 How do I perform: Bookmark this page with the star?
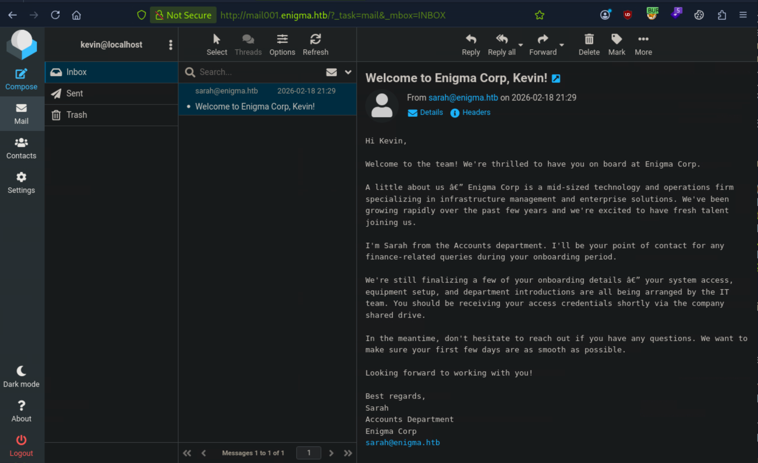540,15
